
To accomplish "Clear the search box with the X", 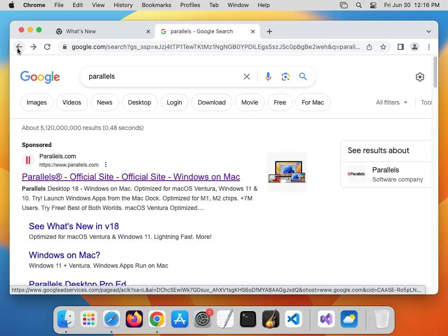I will (247, 77).
